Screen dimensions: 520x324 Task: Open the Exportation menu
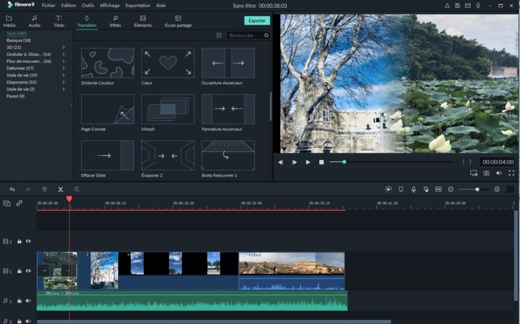pyautogui.click(x=138, y=5)
